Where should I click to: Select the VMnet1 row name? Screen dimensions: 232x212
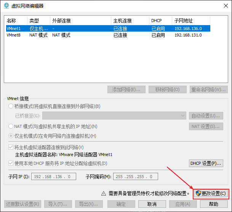(x=13, y=29)
